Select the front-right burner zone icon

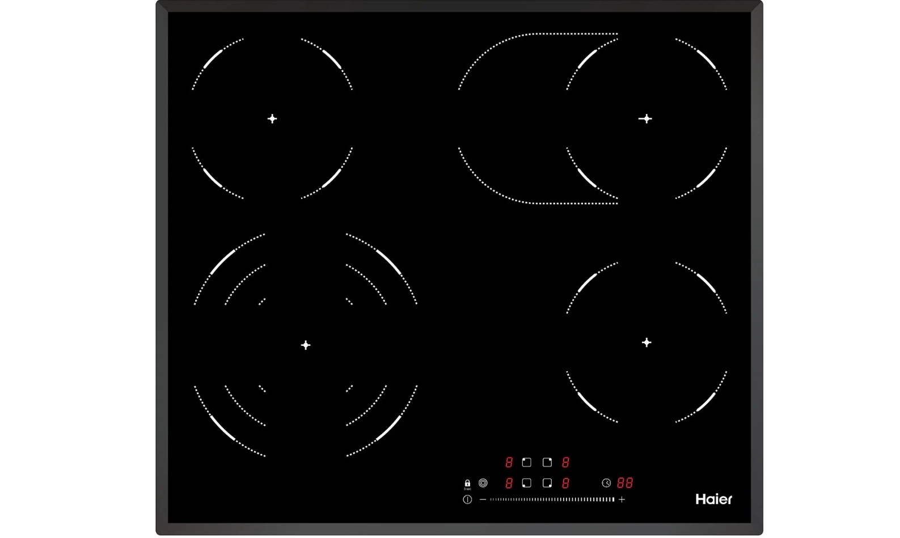click(x=547, y=483)
